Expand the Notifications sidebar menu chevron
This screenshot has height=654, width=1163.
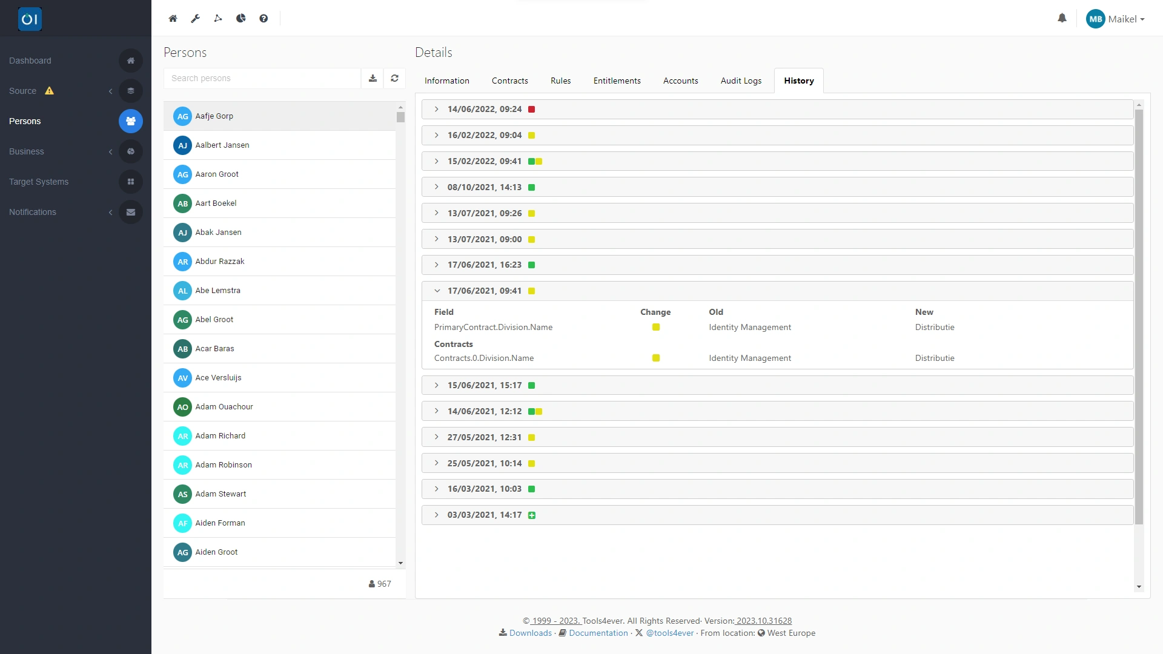tap(110, 212)
